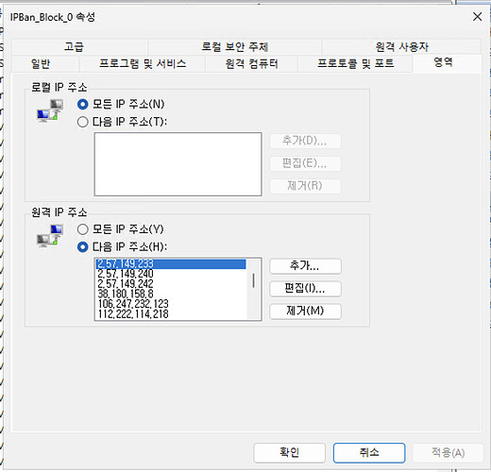The width and height of the screenshot is (491, 472).
Task: Click the local IP address network icon
Action: pos(50,110)
